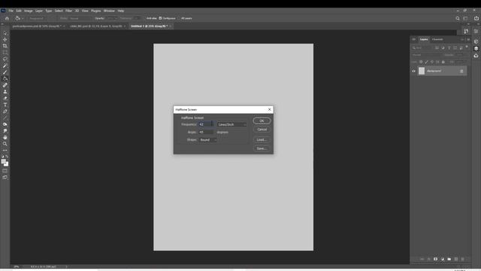Open the workspace switcher dropdown

pos(466,18)
